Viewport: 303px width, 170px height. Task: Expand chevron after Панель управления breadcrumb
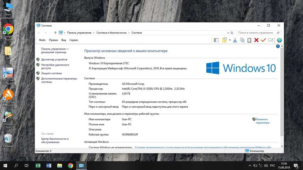[x=94, y=33]
